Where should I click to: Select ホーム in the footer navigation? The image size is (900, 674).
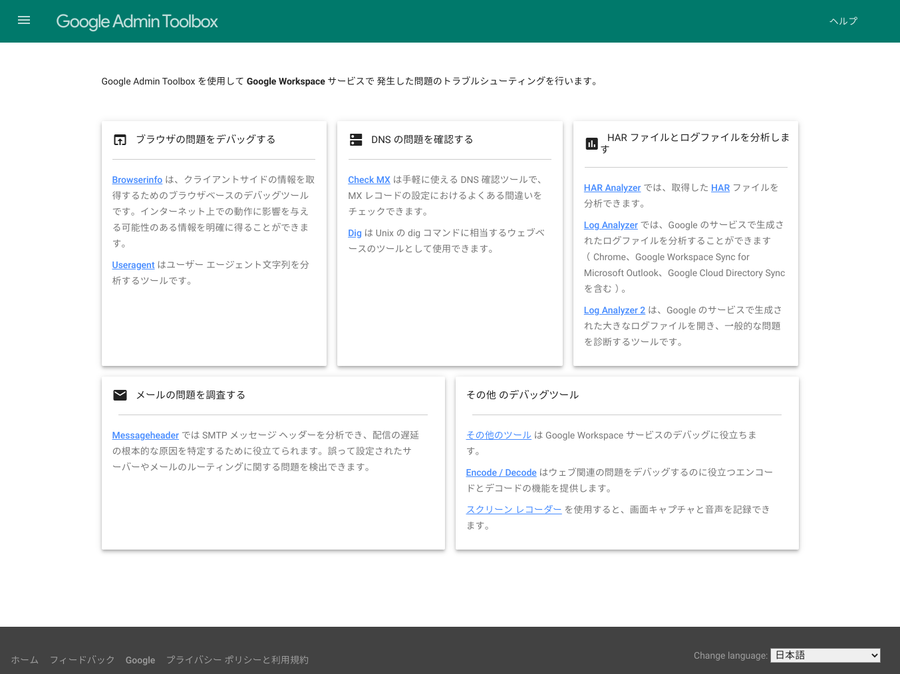tap(24, 659)
